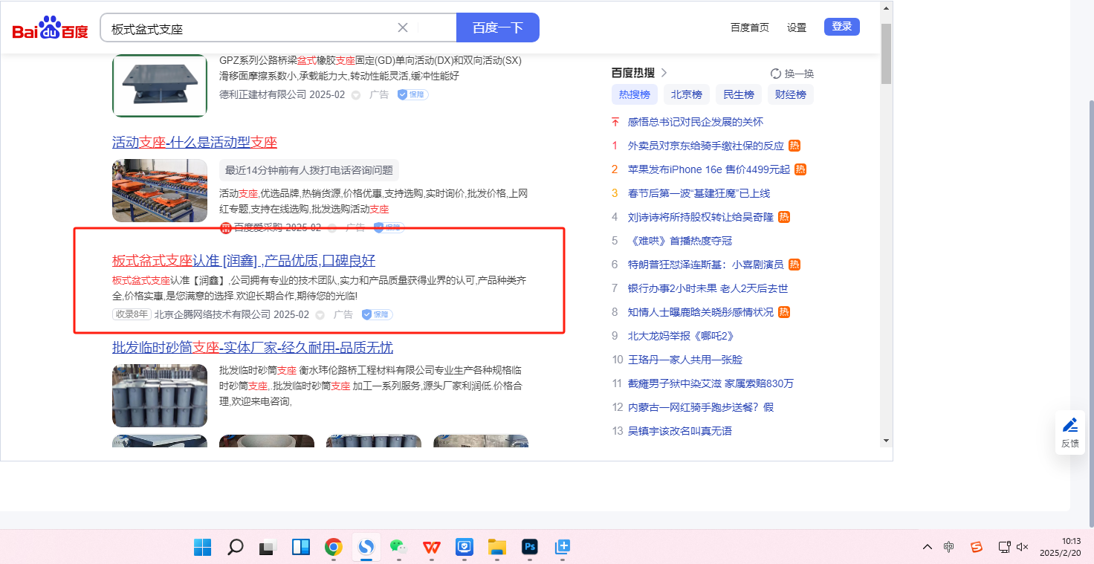Image resolution: width=1094 pixels, height=564 pixels.
Task: Click the Baidu logo
Action: click(50, 29)
